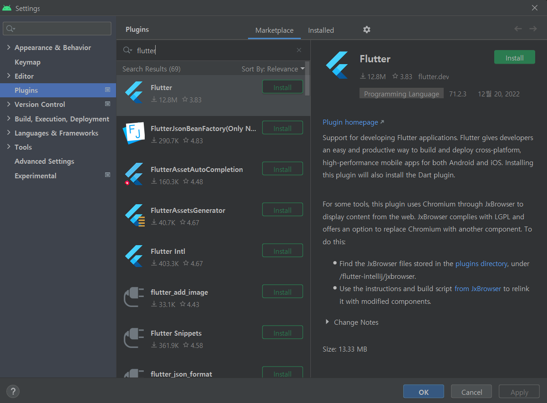
Task: Click the Cancel button
Action: click(x=471, y=392)
